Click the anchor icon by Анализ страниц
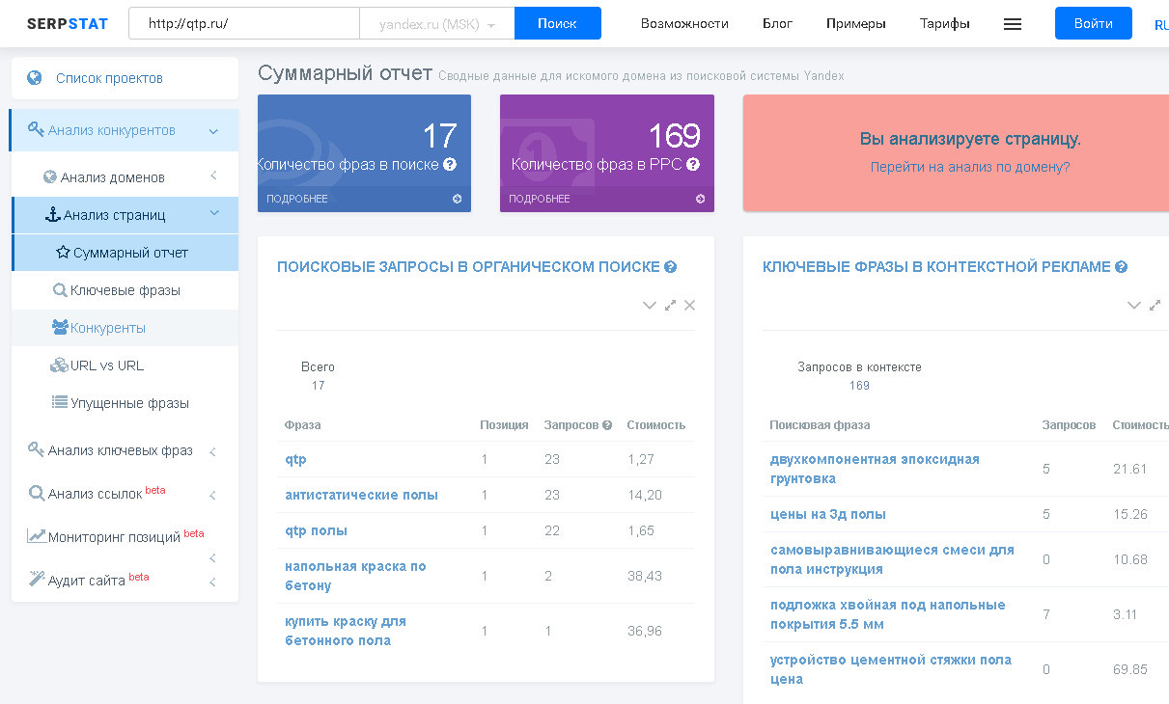 click(x=53, y=215)
